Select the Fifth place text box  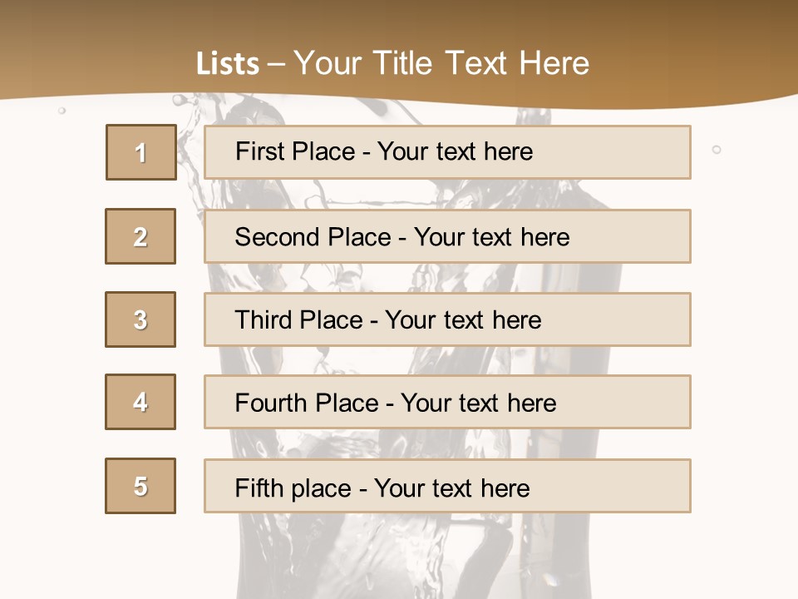447,486
